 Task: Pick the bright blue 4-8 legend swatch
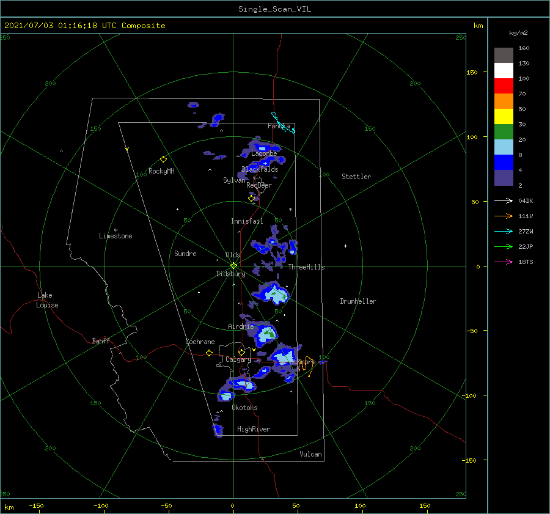[504, 162]
